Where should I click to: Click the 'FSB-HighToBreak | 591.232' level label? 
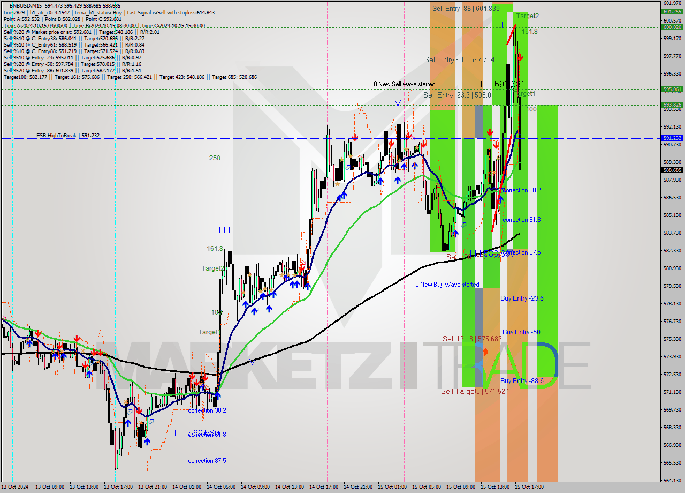click(x=68, y=136)
